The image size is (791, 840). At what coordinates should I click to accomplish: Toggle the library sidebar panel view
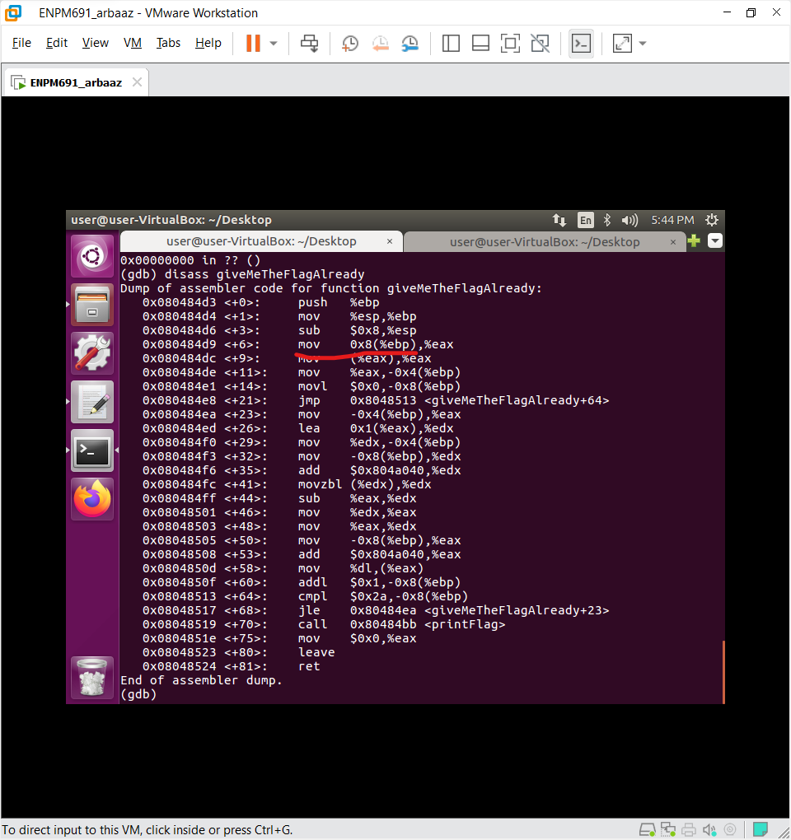tap(451, 44)
